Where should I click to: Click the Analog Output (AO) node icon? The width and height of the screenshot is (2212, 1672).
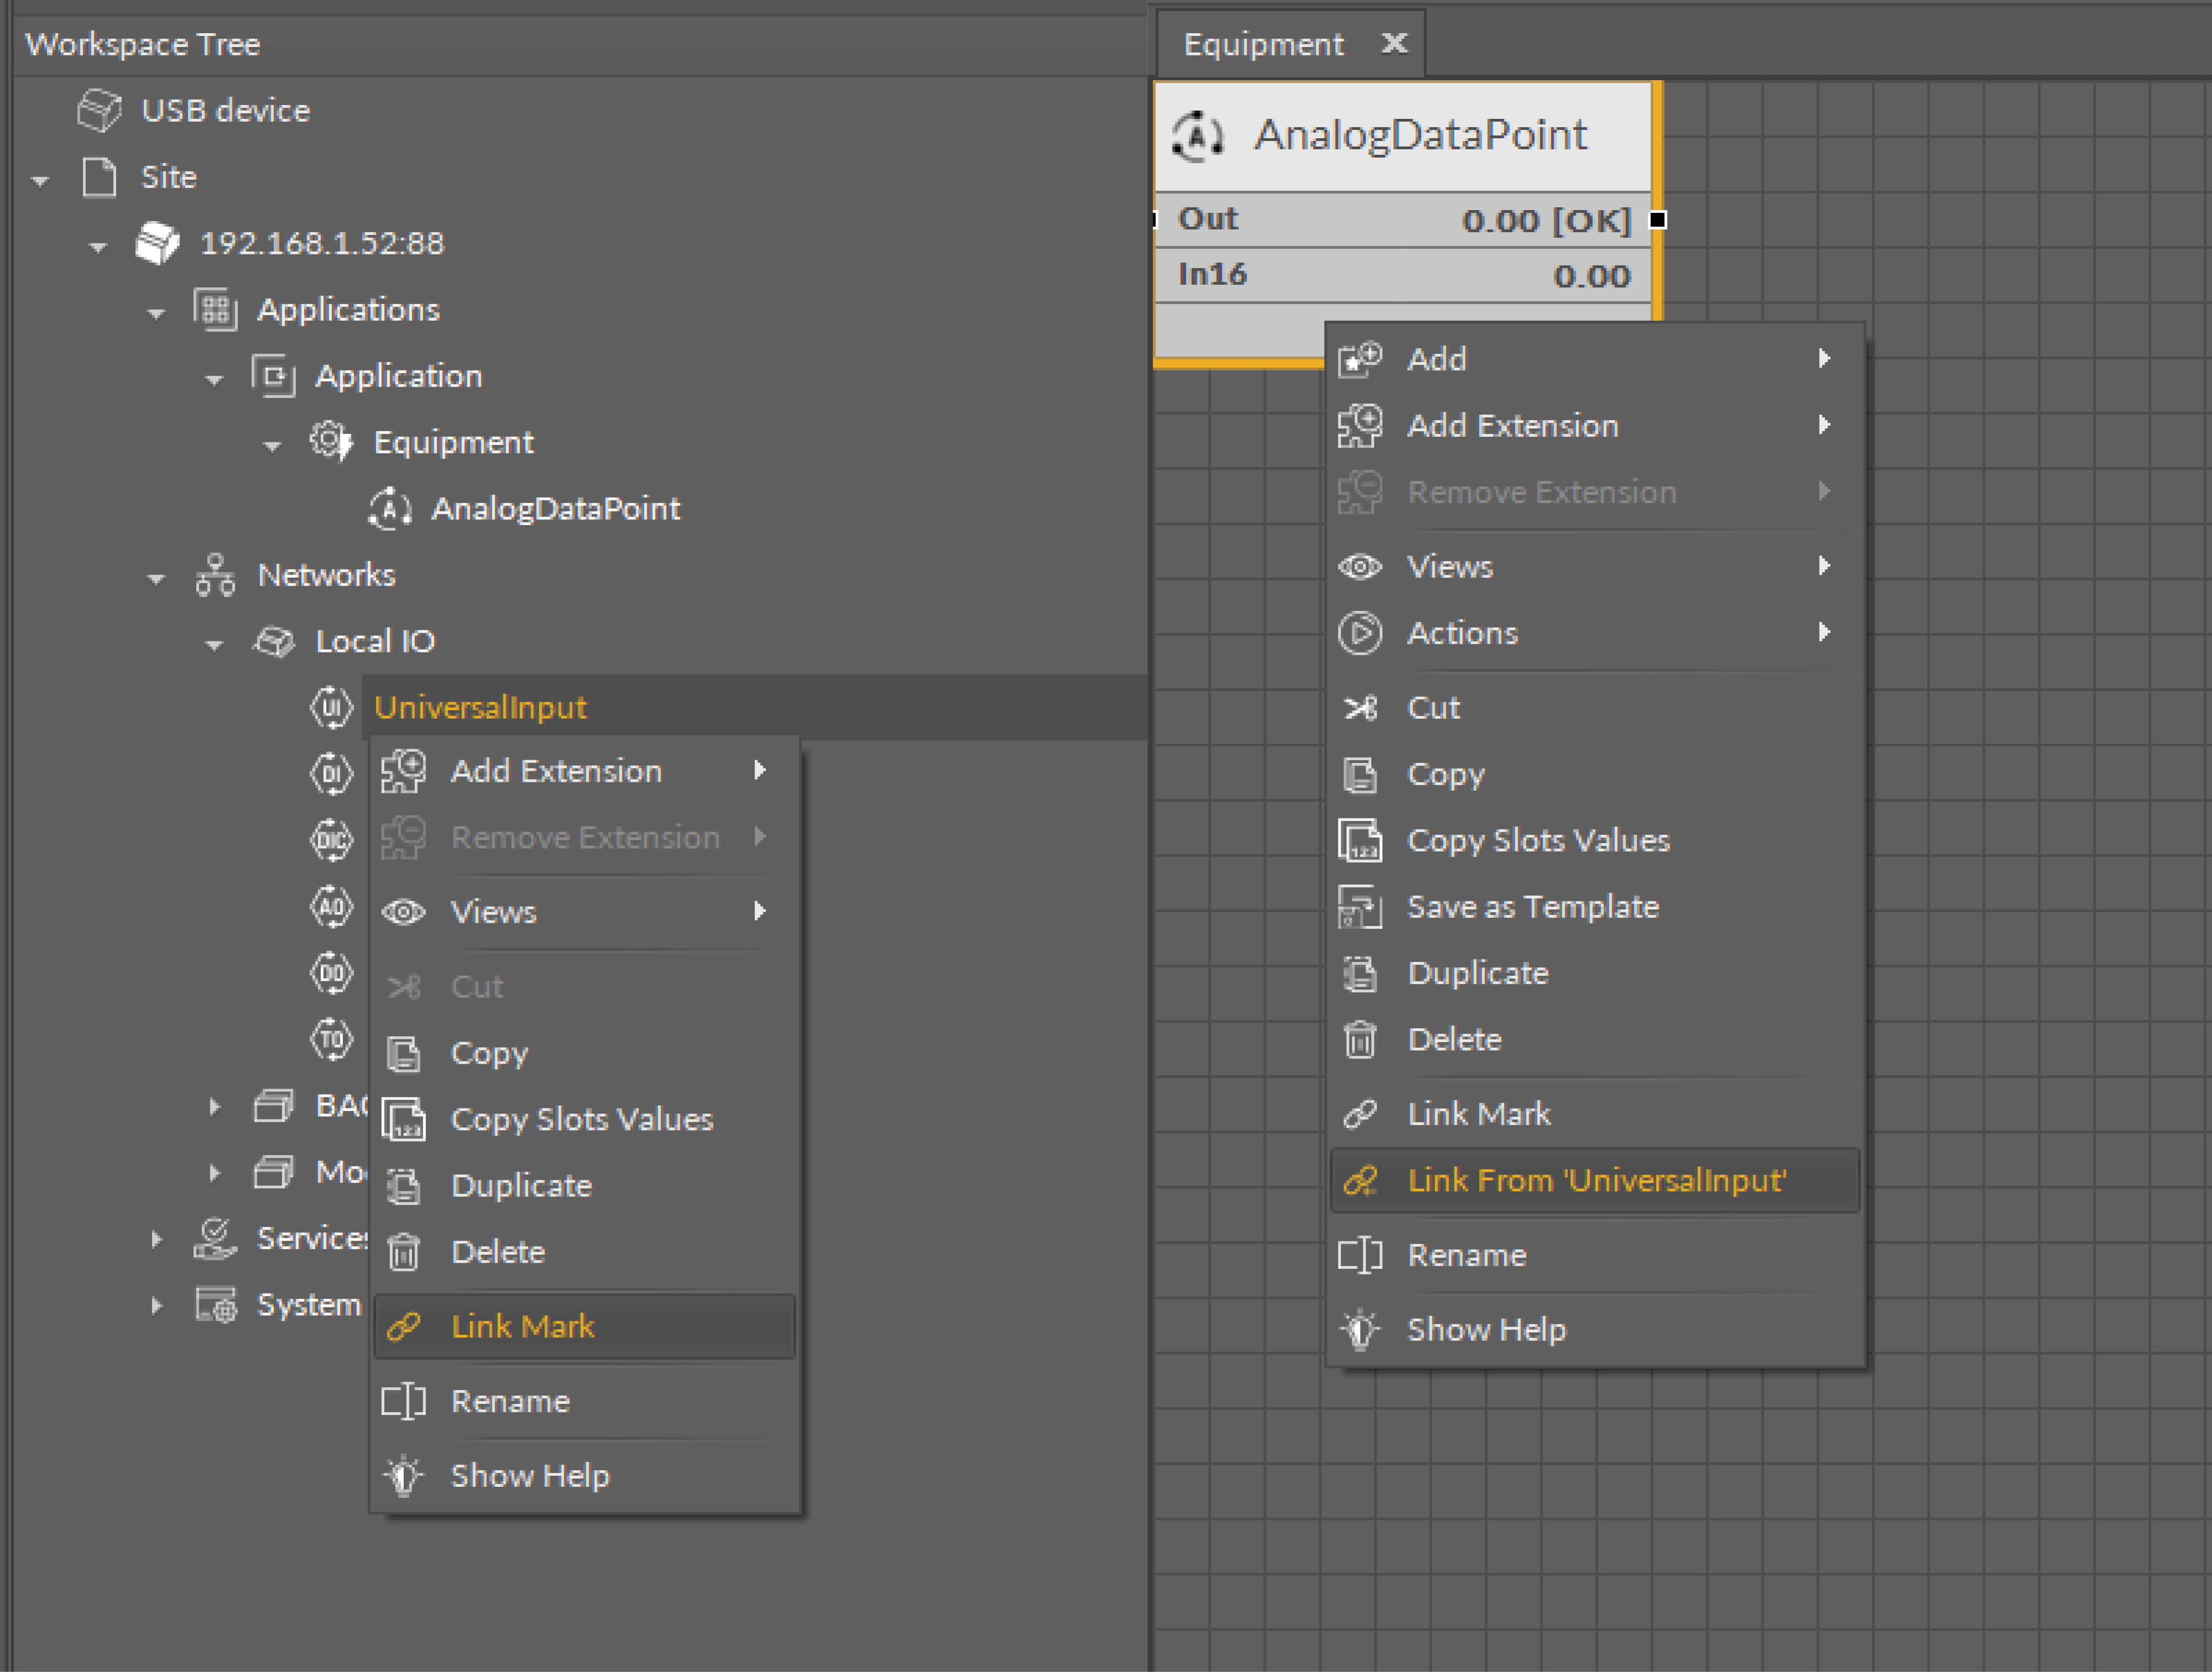coord(331,906)
